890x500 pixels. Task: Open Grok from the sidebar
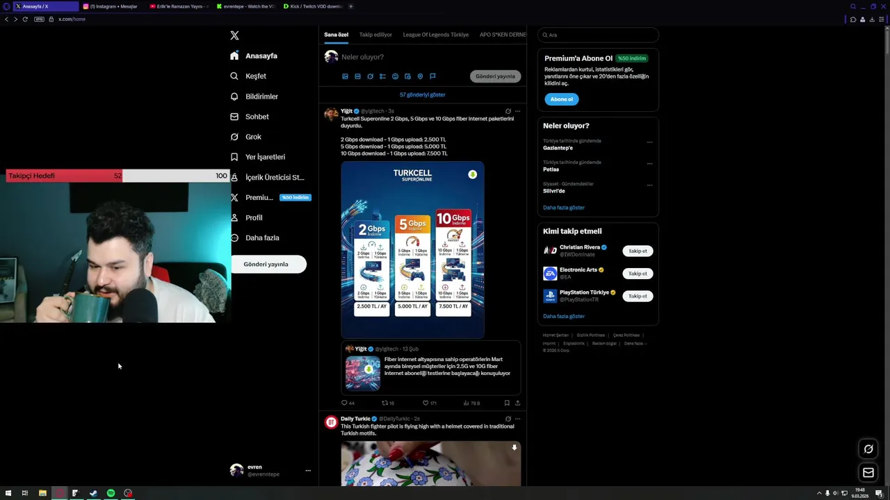coord(245,137)
